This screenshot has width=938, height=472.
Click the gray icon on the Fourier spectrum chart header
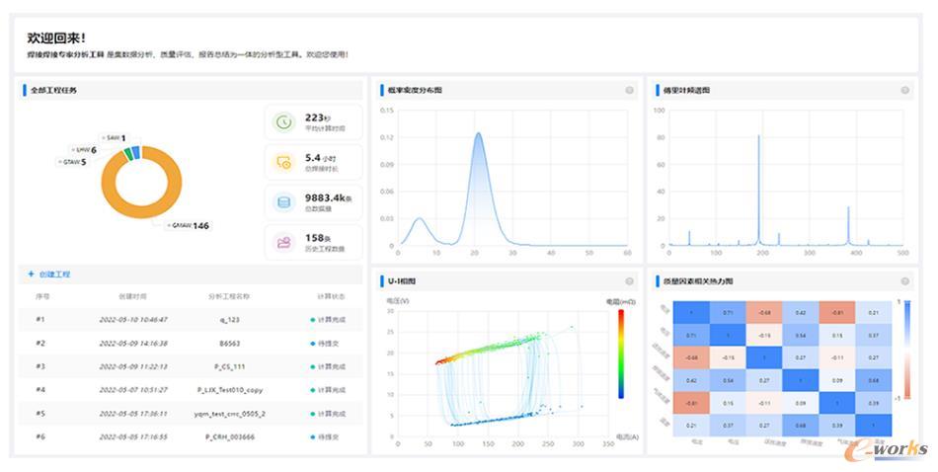point(905,90)
